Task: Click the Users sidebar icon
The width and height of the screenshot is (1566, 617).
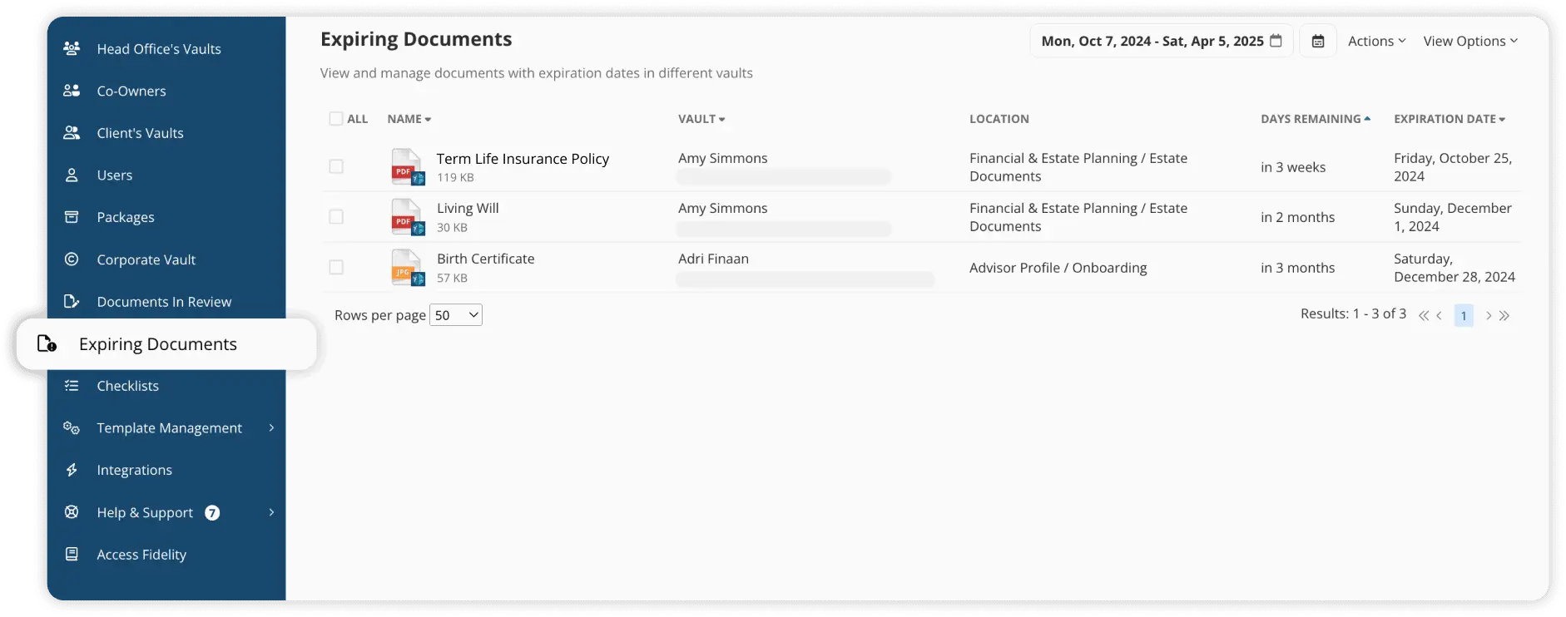Action: (72, 175)
